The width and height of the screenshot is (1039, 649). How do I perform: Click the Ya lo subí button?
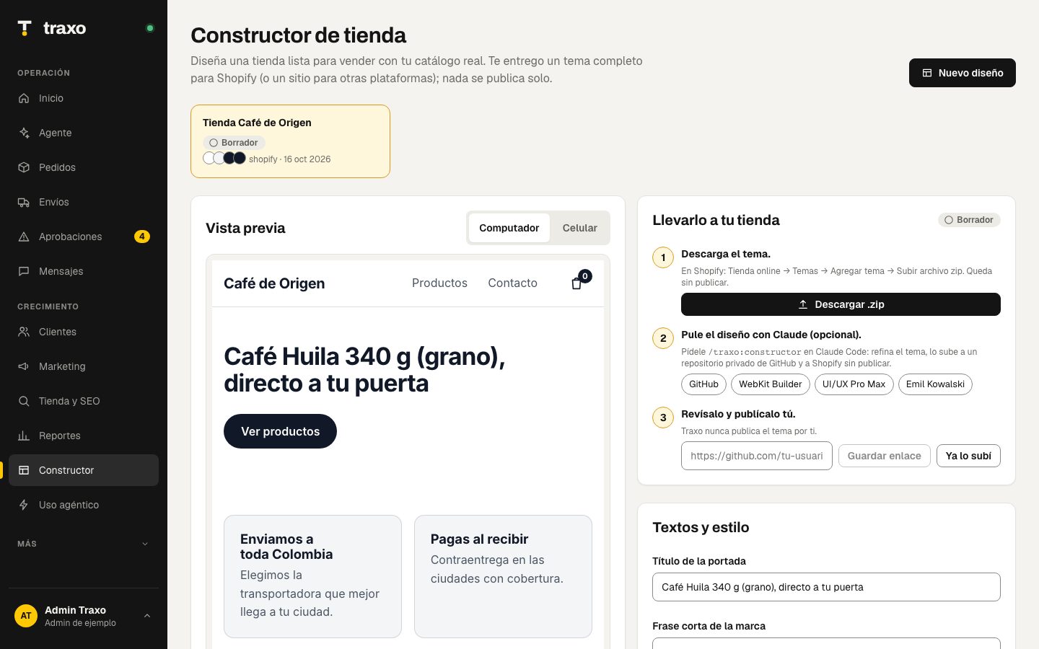[x=968, y=456]
